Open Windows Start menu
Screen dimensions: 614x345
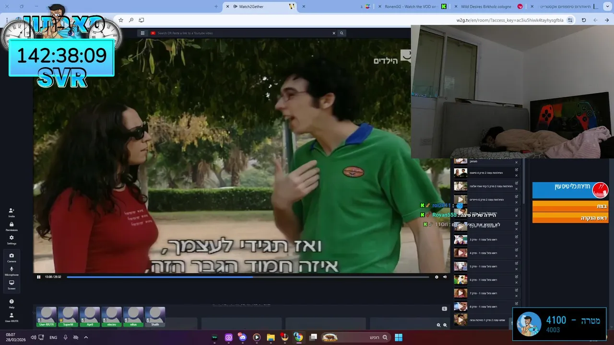point(399,337)
